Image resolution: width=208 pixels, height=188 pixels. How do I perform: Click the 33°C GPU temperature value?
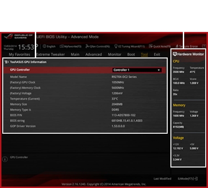coord(115,99)
